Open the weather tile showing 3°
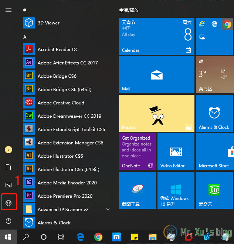 215,75
